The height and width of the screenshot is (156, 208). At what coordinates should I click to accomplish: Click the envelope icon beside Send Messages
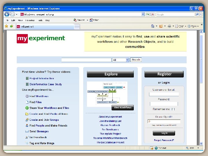coord(27,131)
